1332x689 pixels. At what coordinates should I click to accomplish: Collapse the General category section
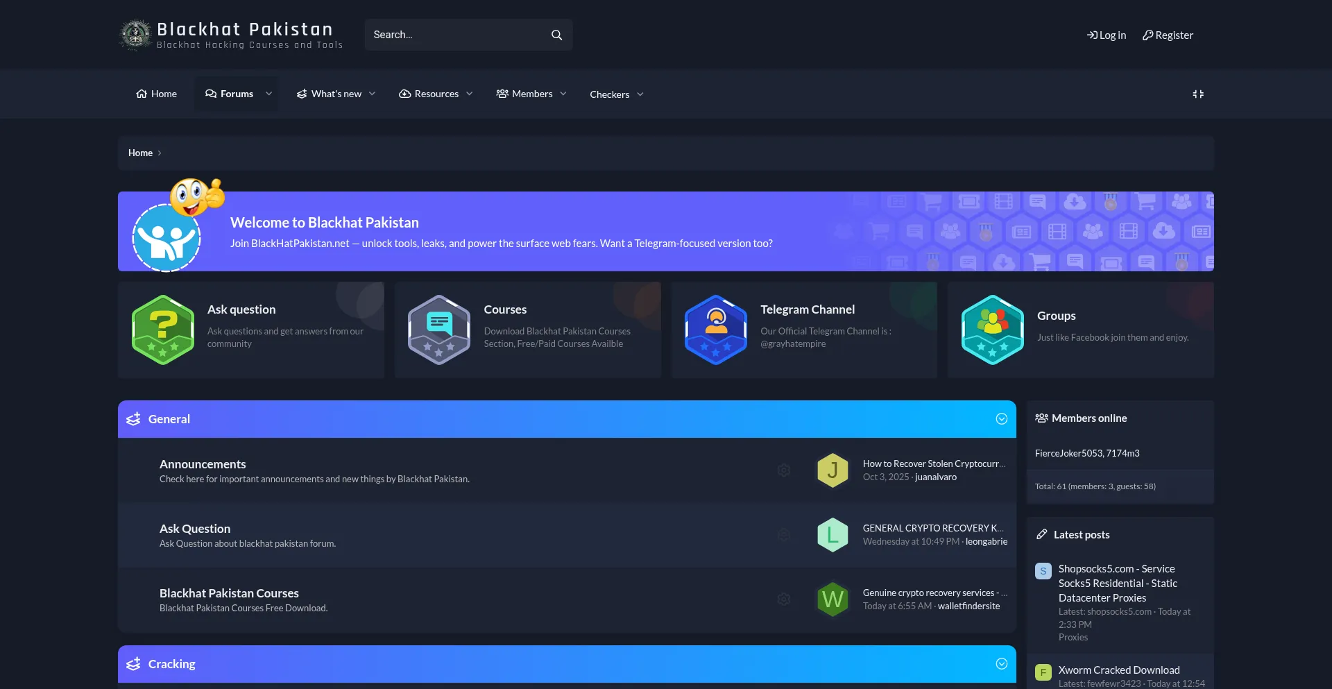coord(1001,419)
